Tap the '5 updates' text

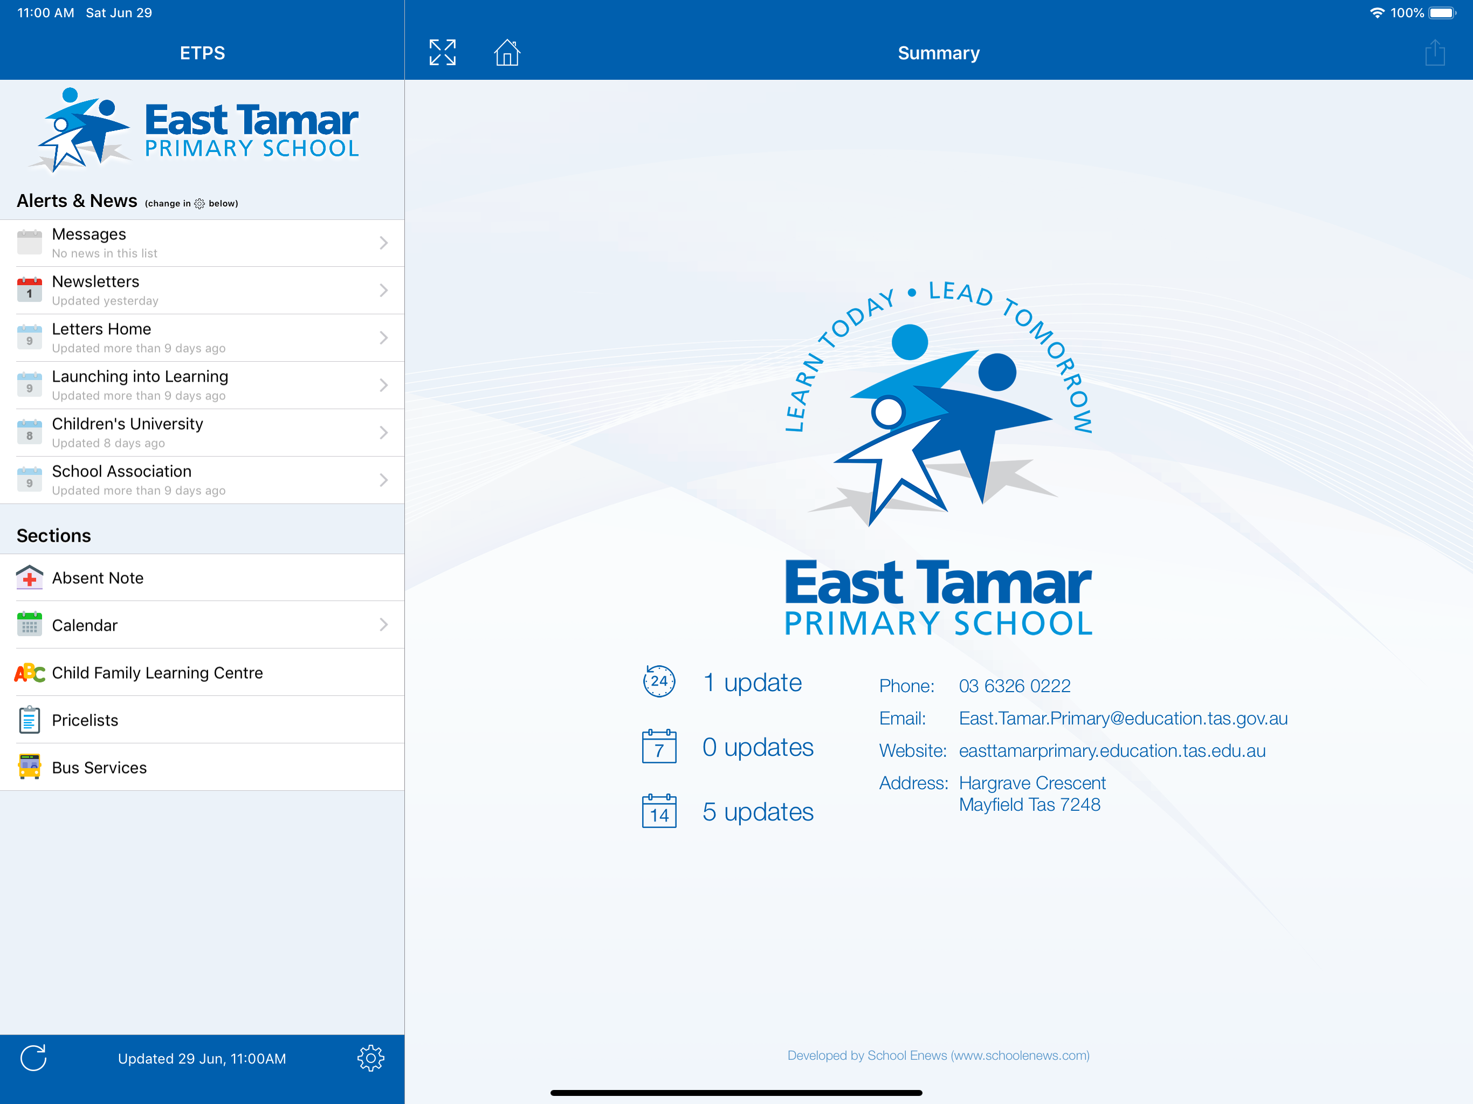point(758,812)
